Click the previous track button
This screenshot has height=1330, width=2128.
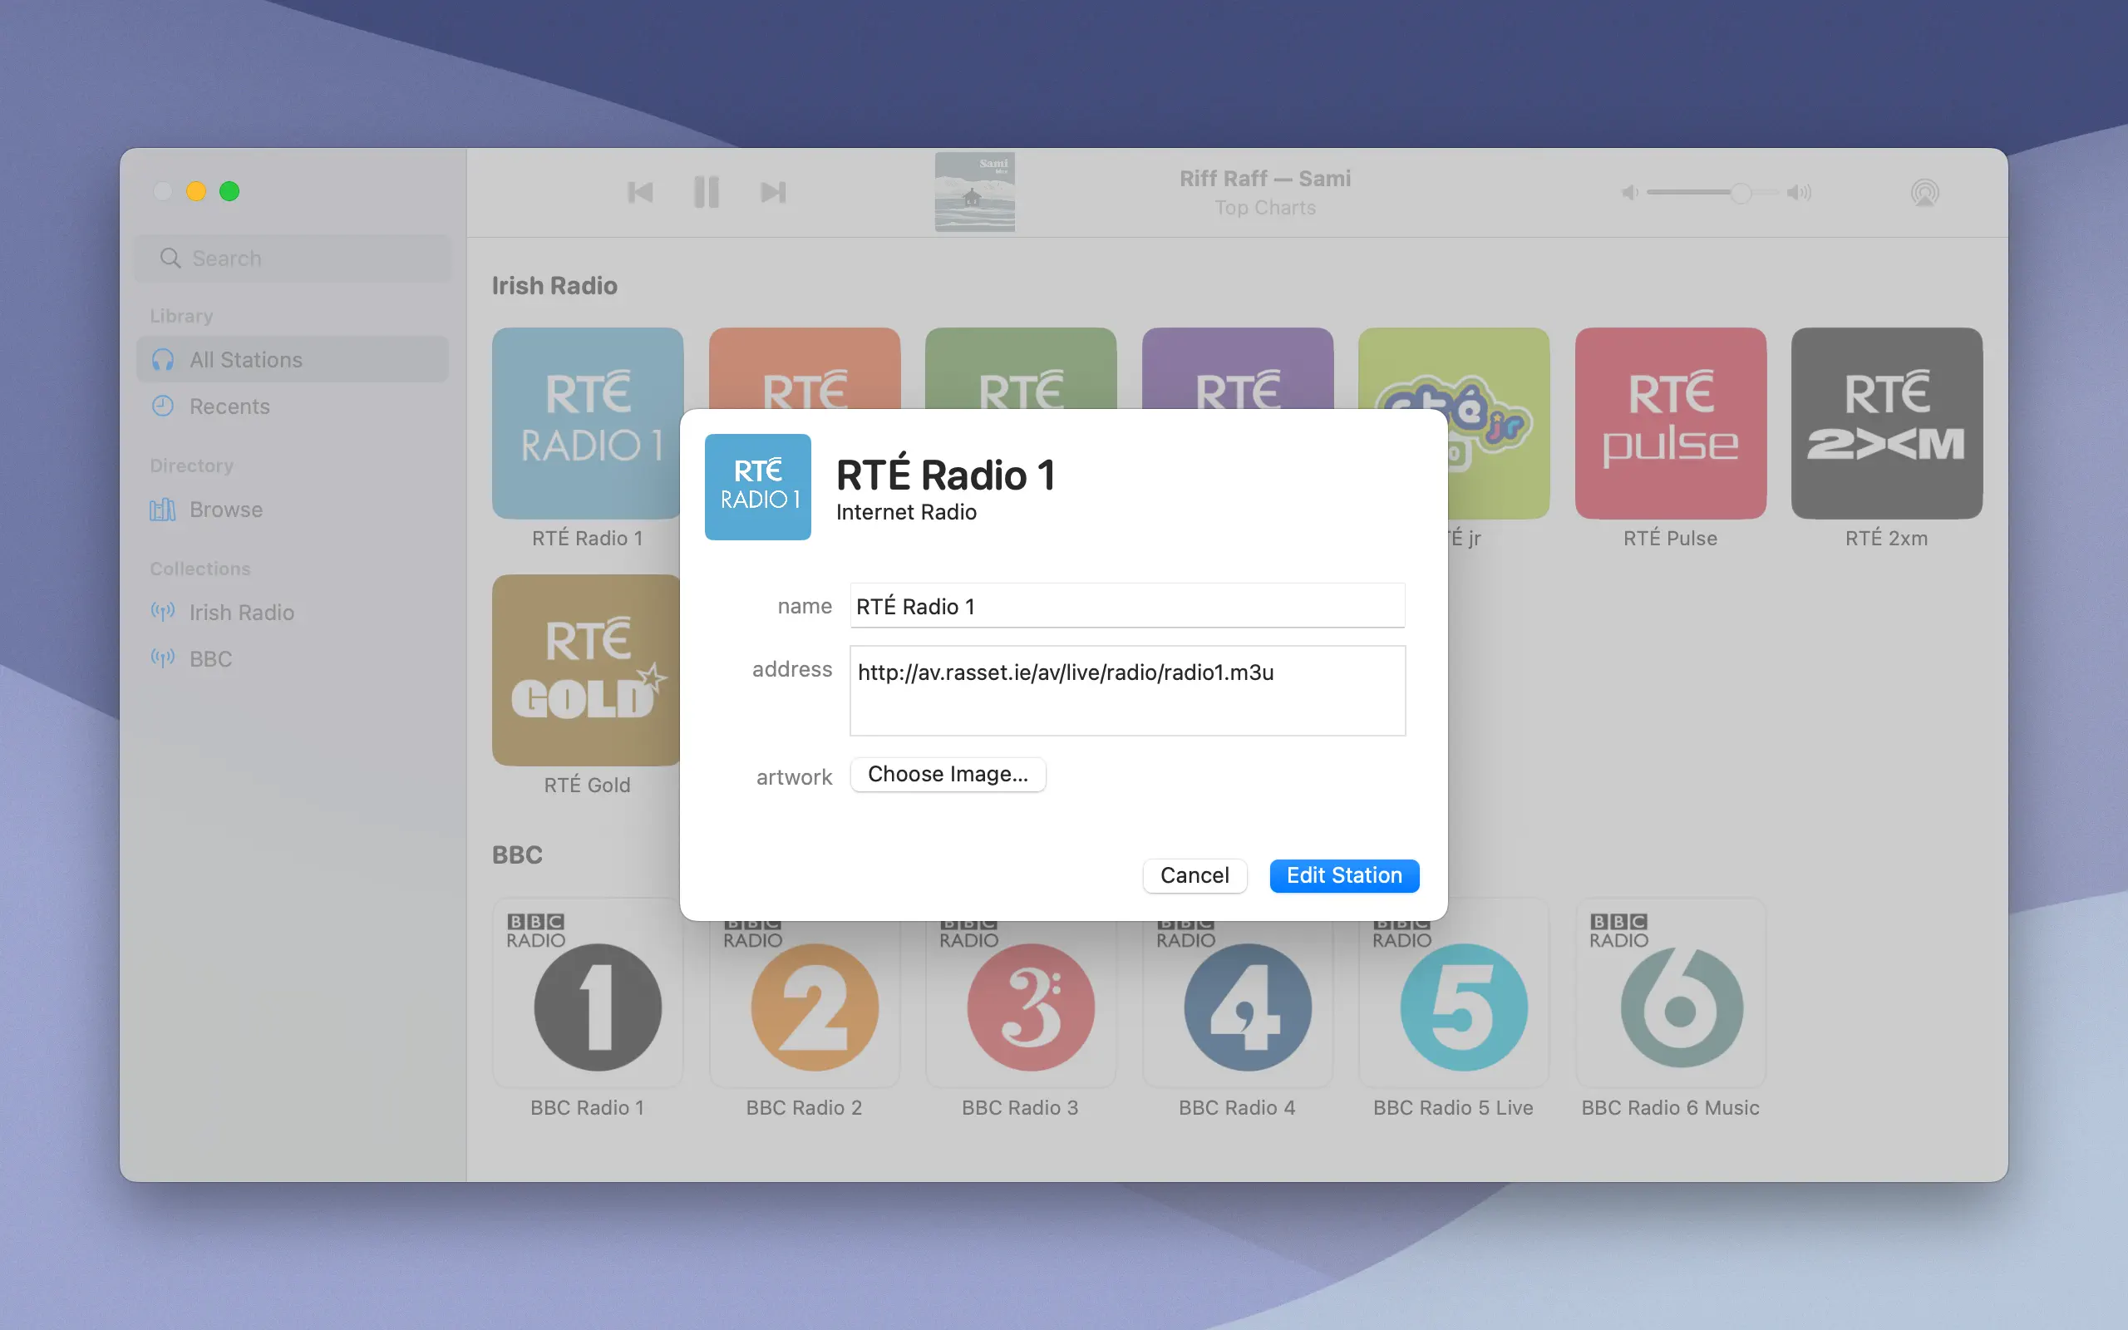(640, 192)
